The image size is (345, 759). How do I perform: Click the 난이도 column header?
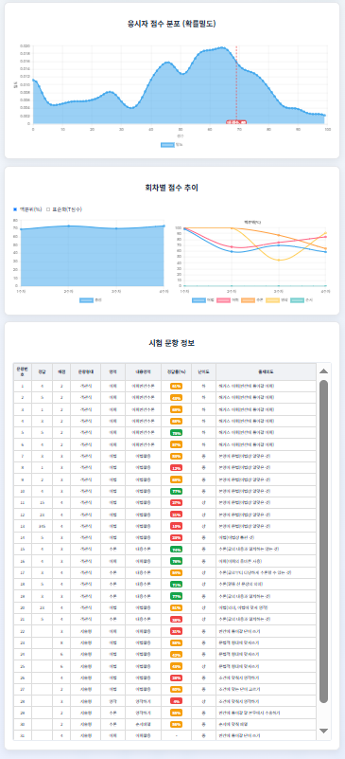coord(203,371)
